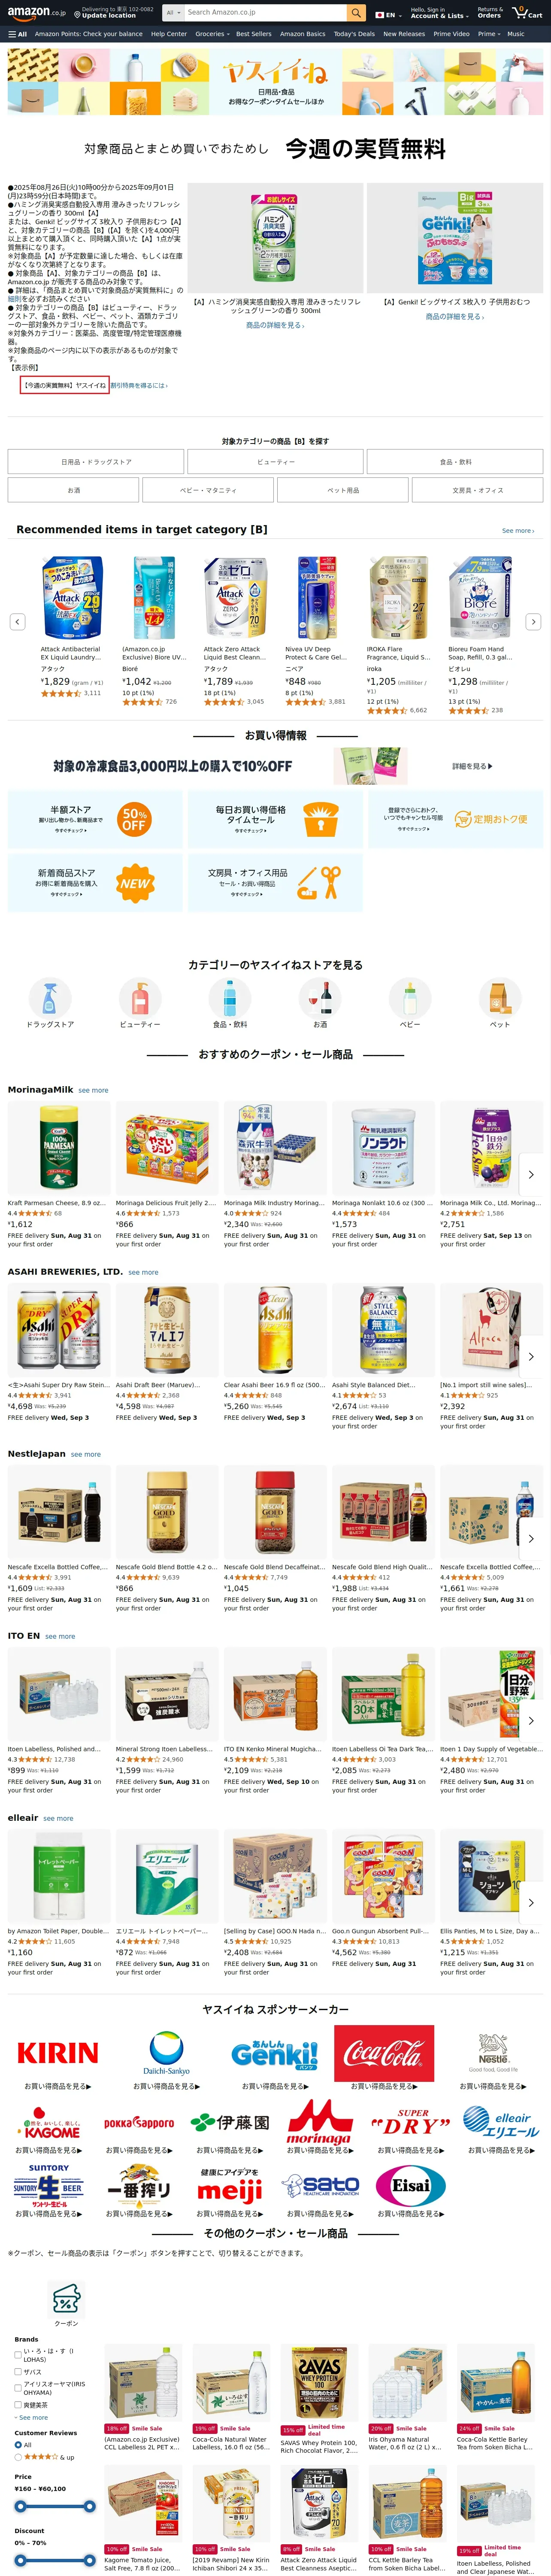
Task: Select the ビューティー category tab
Action: (275, 462)
